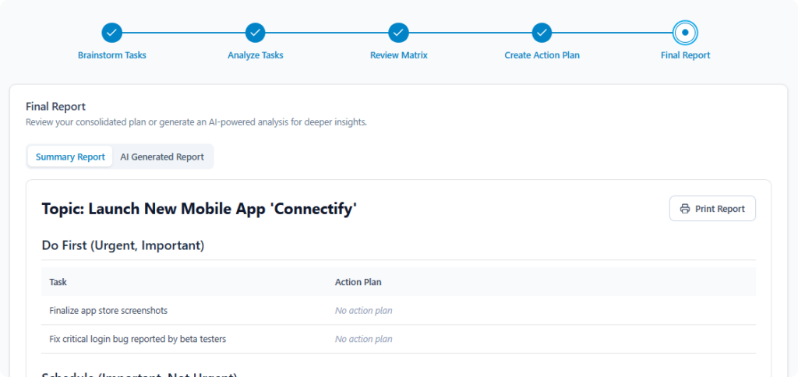Click the Action Plan column header
This screenshot has width=798, height=377.
coord(358,282)
